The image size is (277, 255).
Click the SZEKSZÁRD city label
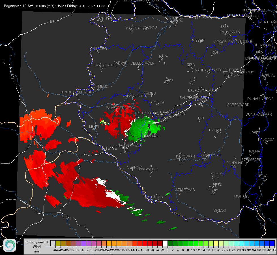(251, 160)
